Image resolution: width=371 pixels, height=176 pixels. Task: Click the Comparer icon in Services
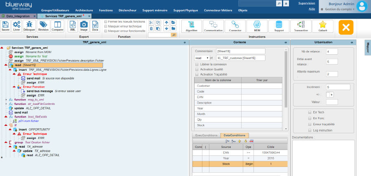pyautogui.click(x=57, y=26)
